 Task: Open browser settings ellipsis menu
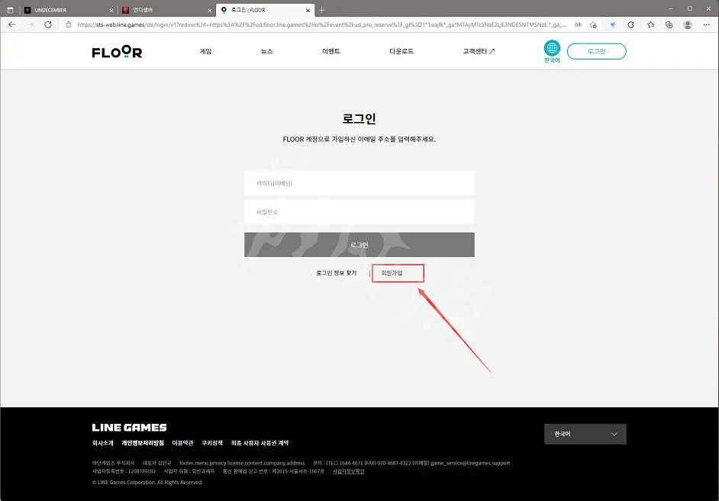(707, 24)
